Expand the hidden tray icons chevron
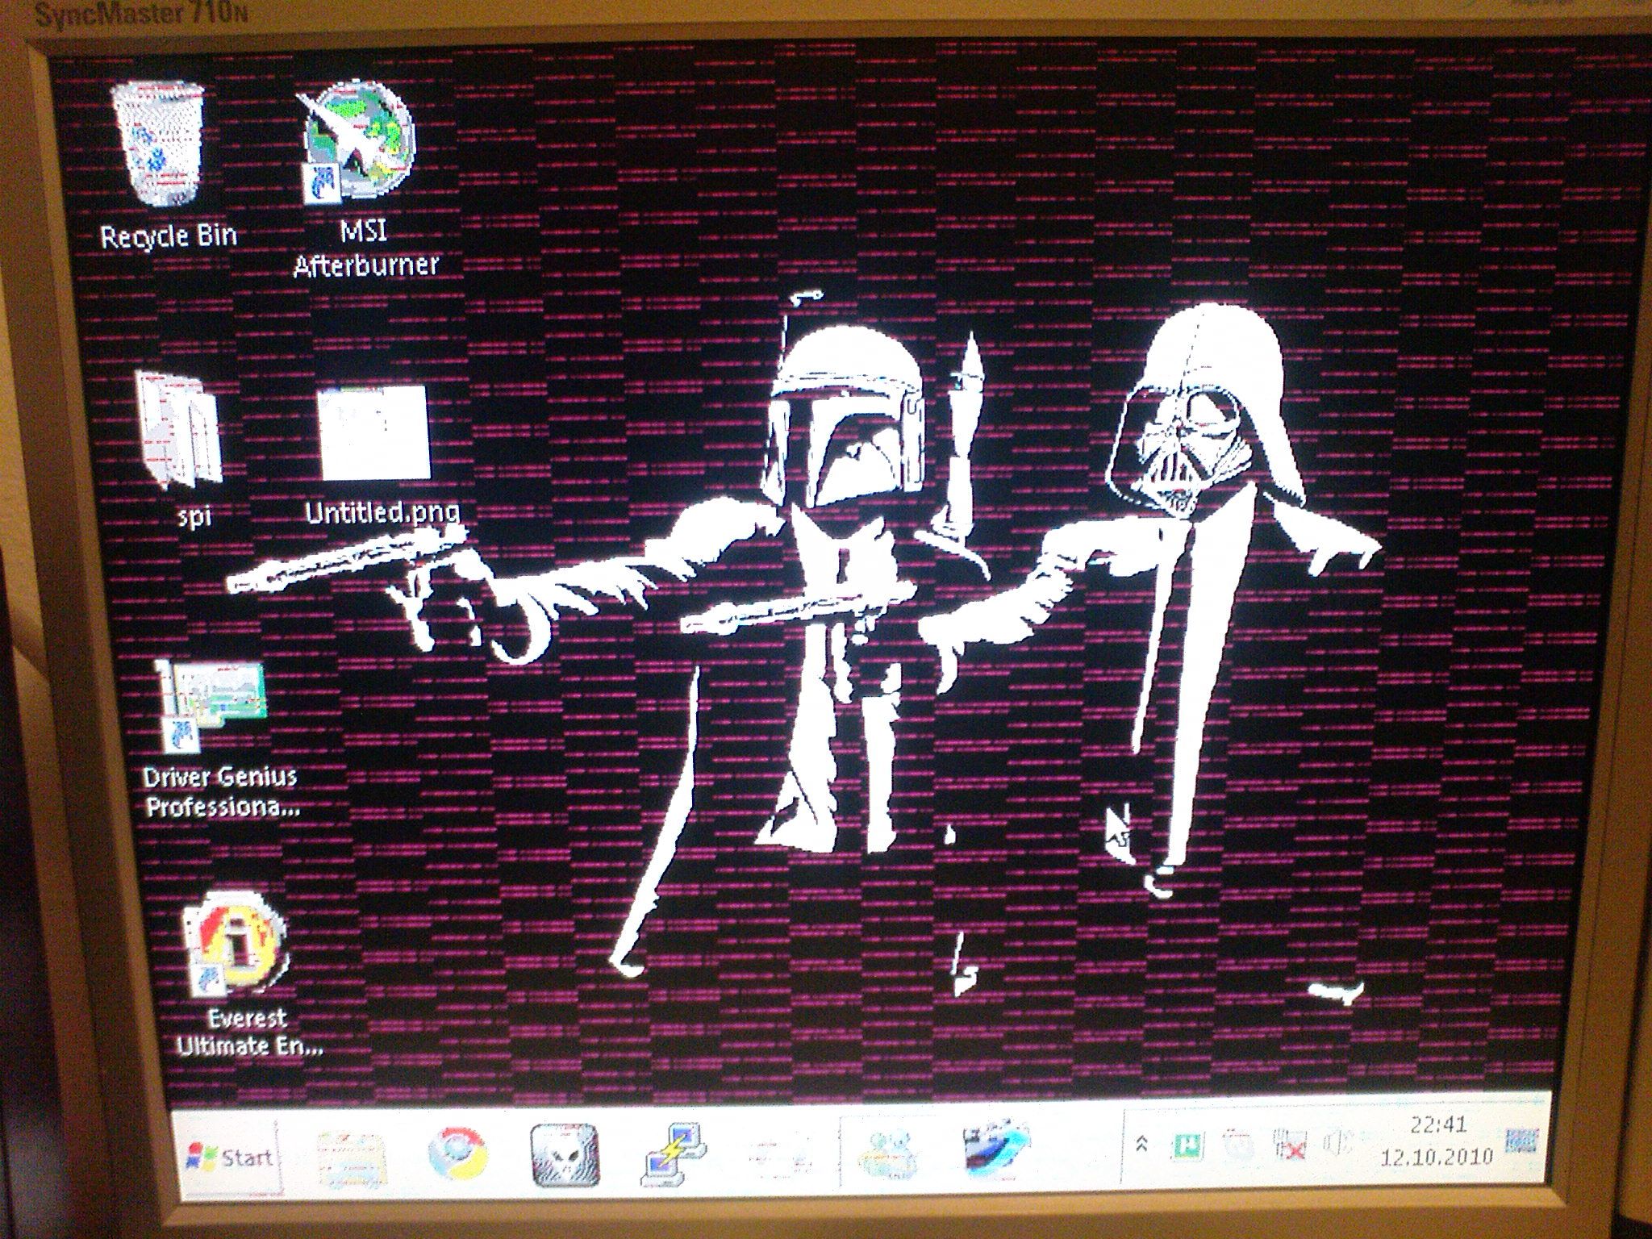The height and width of the screenshot is (1239, 1652). pos(1141,1142)
